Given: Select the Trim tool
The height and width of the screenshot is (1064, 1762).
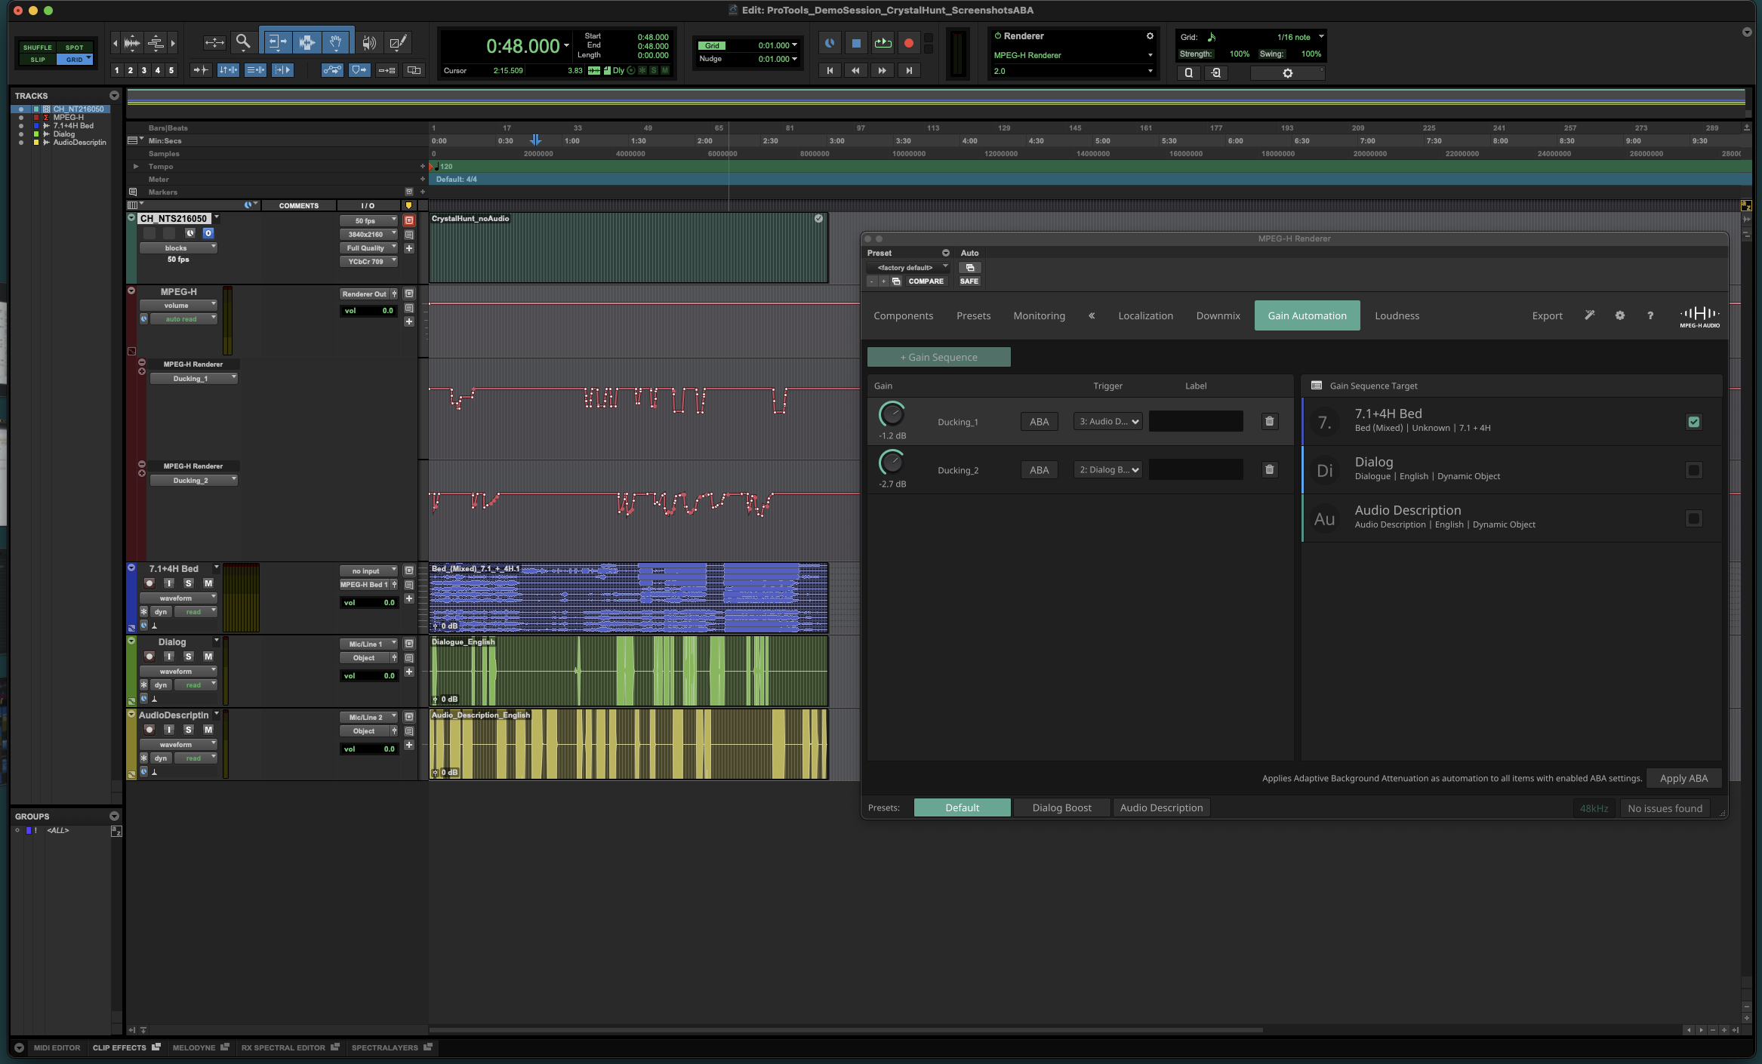Looking at the screenshot, I should point(277,42).
